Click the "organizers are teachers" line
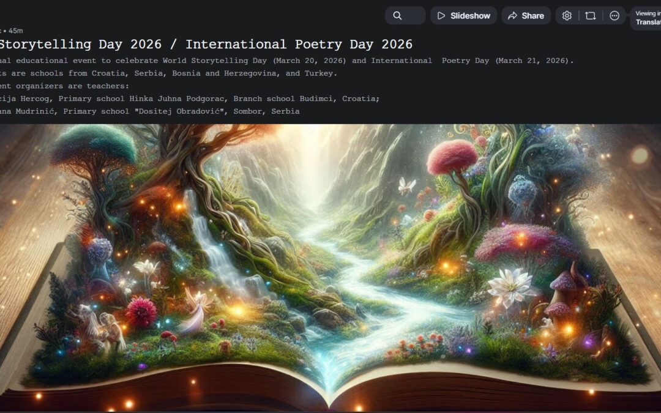The image size is (661, 413). pyautogui.click(x=64, y=86)
